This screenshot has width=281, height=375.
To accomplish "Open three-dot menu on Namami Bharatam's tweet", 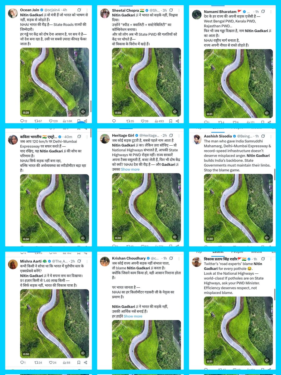I will [x=270, y=12].
